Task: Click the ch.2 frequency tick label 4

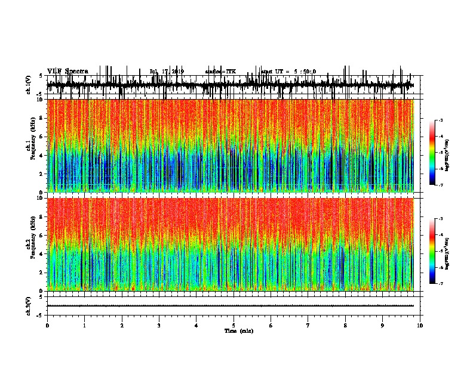Action: pos(42,254)
